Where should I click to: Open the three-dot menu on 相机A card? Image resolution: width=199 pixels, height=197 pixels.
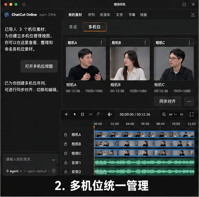tap(101, 42)
